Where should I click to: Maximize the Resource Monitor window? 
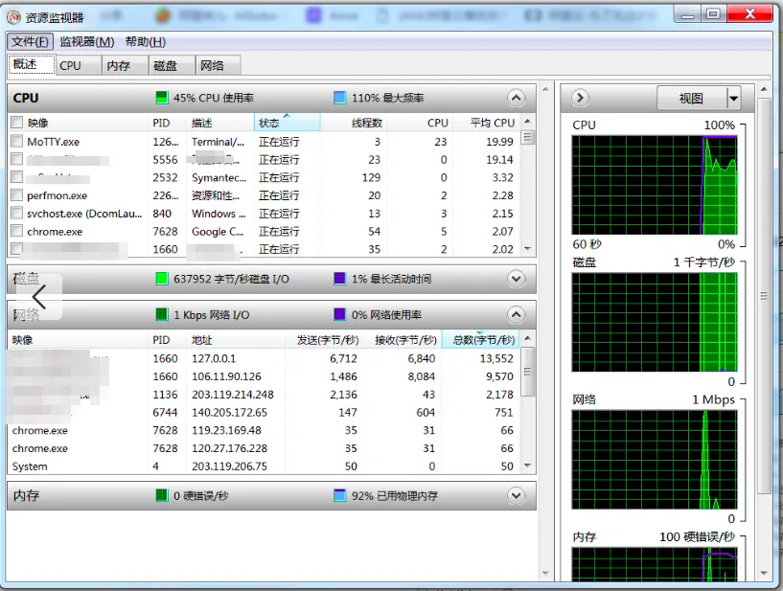click(714, 14)
